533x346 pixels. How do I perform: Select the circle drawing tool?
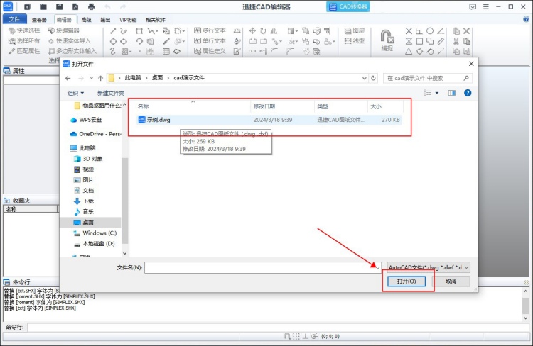113,41
